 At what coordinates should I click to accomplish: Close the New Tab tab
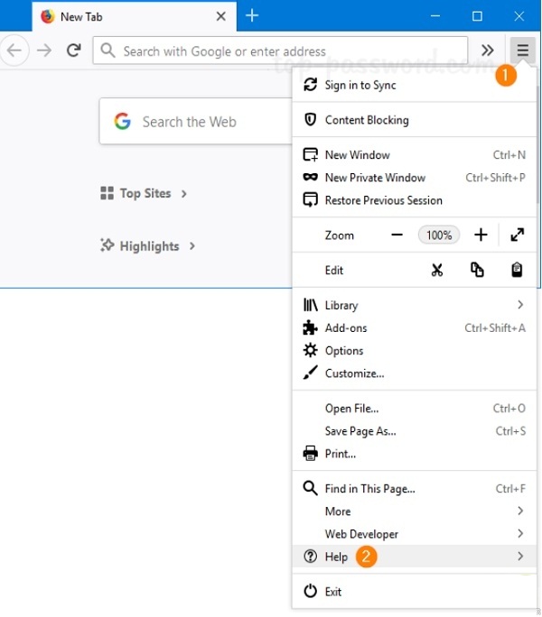[x=221, y=17]
